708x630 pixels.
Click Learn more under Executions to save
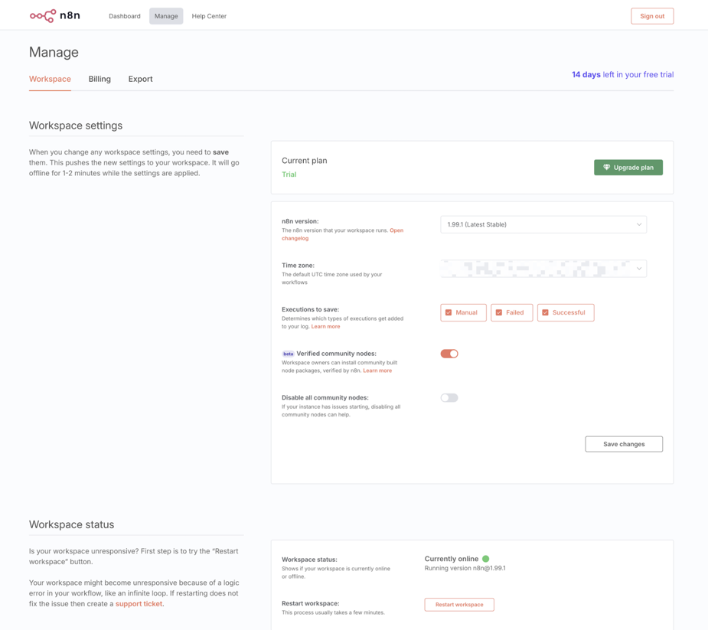(x=325, y=327)
